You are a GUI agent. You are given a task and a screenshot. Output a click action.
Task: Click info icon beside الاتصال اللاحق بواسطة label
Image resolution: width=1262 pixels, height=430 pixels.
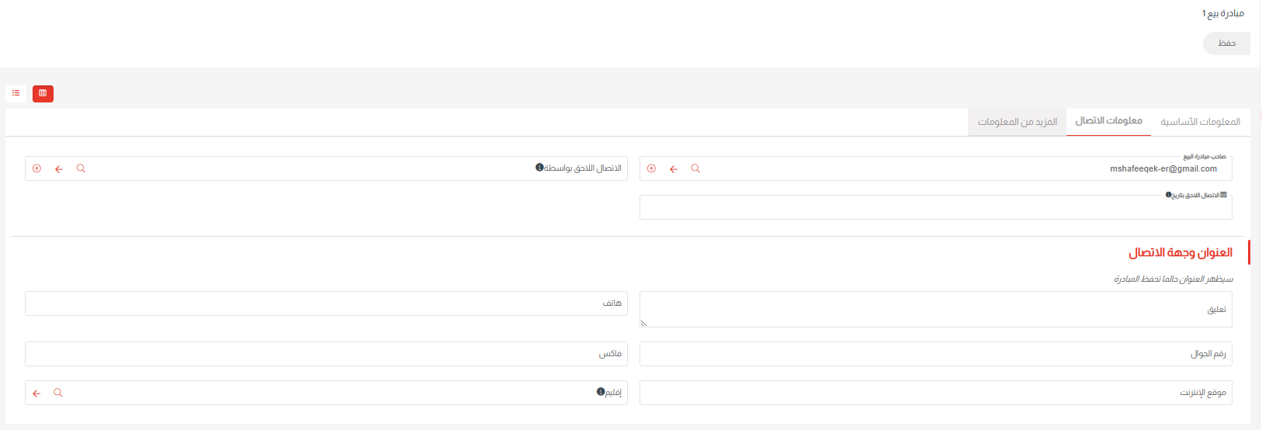(539, 168)
